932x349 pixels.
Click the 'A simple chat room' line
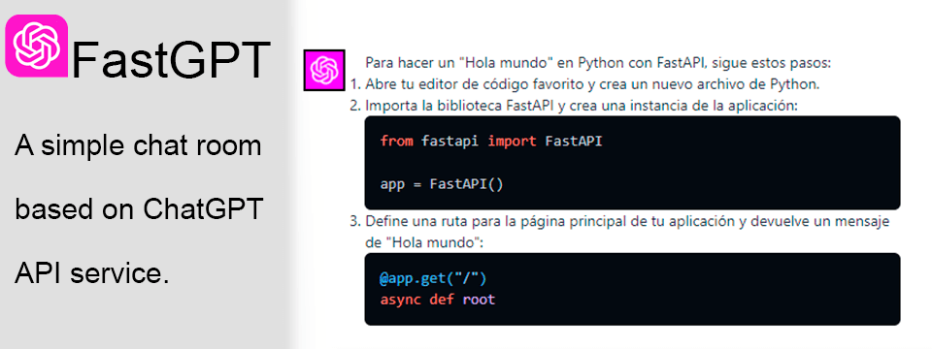138,145
